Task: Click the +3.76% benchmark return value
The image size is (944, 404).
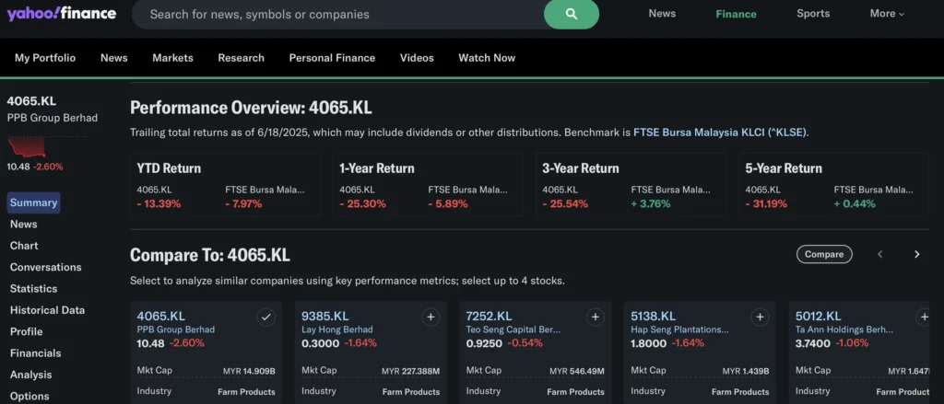Action: point(650,203)
